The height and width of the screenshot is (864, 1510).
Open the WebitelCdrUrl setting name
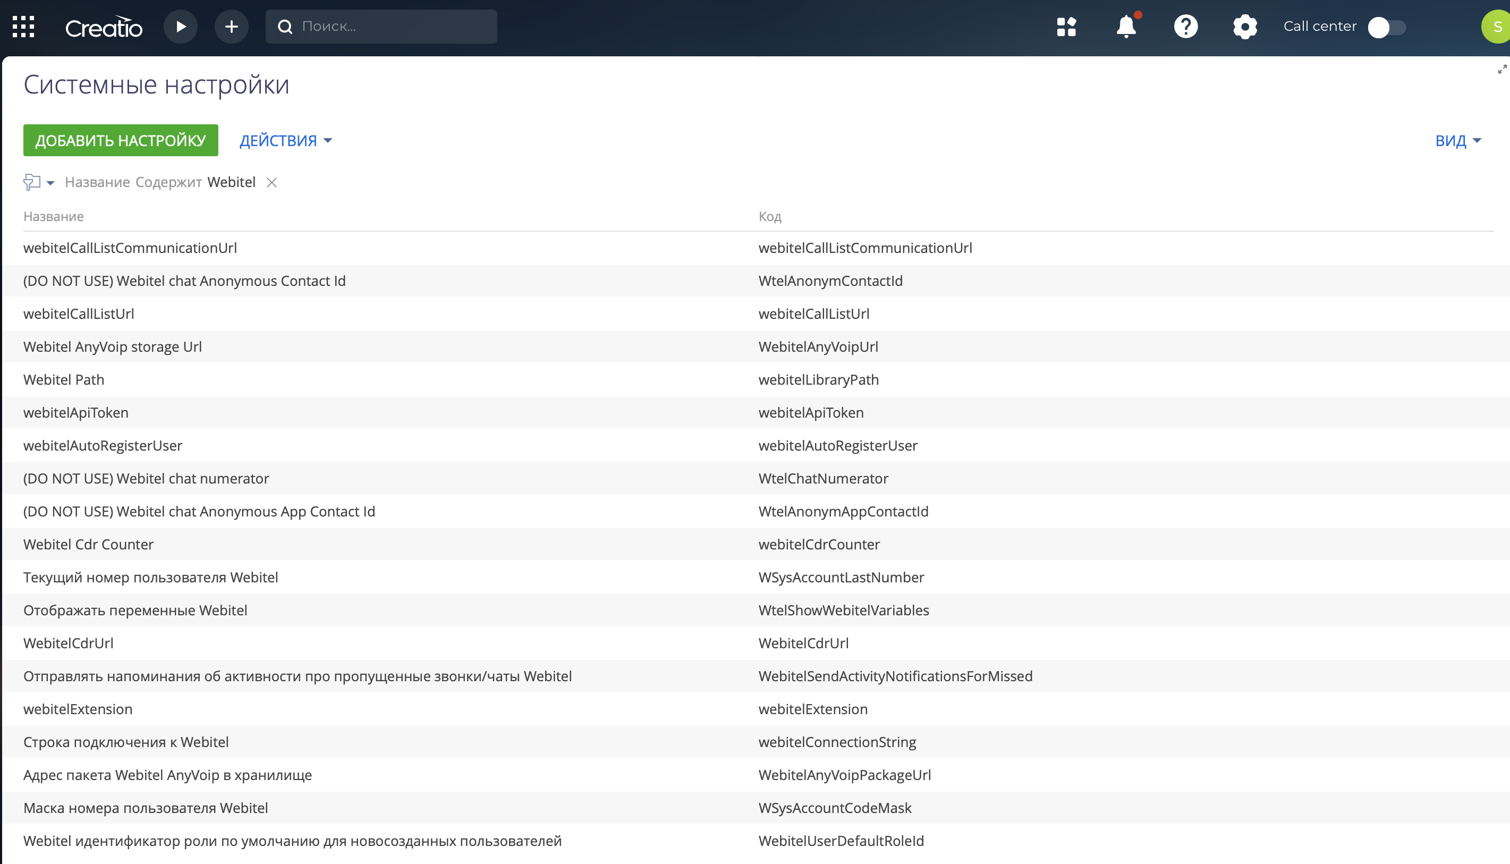[x=68, y=643]
